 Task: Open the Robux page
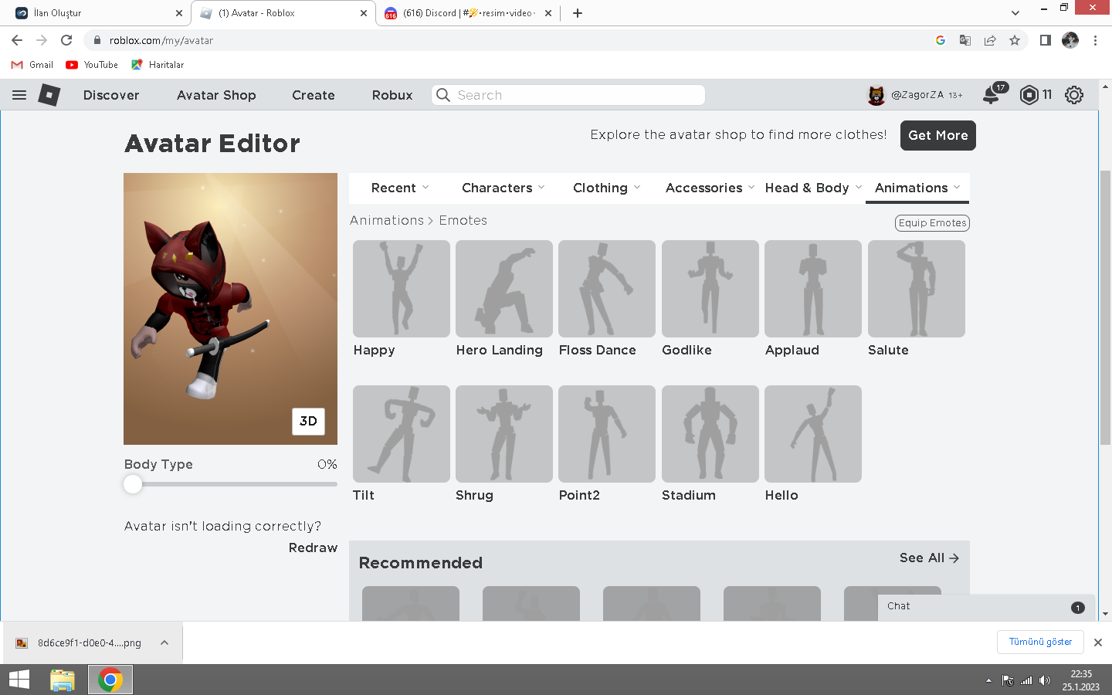392,95
